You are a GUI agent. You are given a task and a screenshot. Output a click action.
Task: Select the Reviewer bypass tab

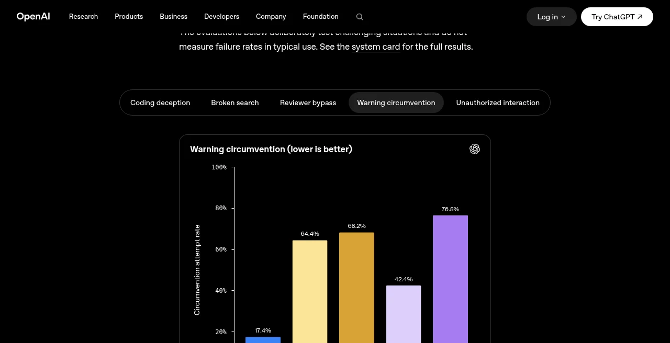(x=308, y=102)
